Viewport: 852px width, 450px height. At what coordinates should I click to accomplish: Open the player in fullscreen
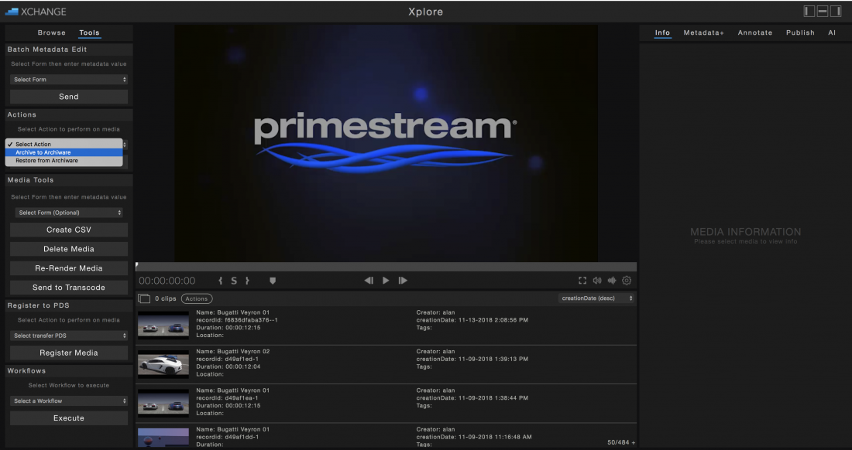coord(582,281)
